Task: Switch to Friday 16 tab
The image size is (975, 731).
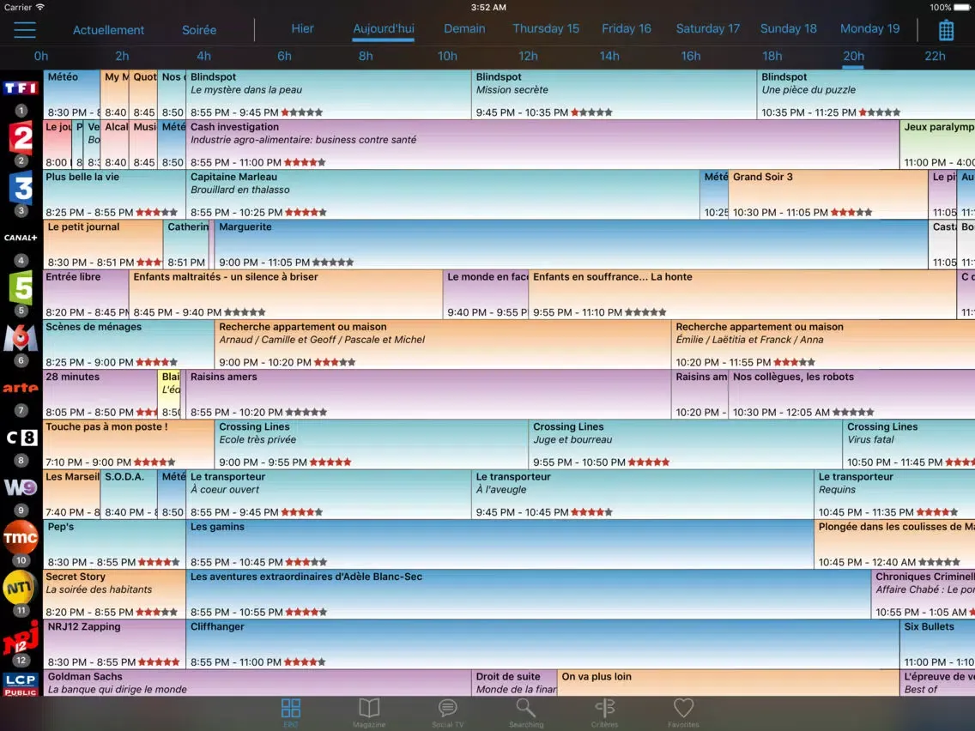Action: (x=627, y=28)
